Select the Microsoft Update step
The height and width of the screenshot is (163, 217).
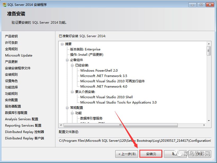pos(19,55)
